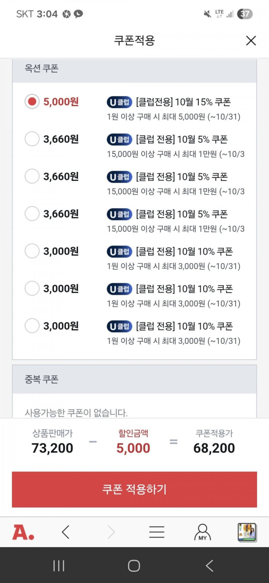Image resolution: width=269 pixels, height=583 pixels.
Task: Select the third 3,660원 coupon radio
Action: [x=32, y=214]
